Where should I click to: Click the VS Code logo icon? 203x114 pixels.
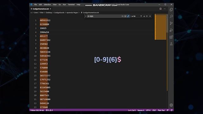pos(31,4)
